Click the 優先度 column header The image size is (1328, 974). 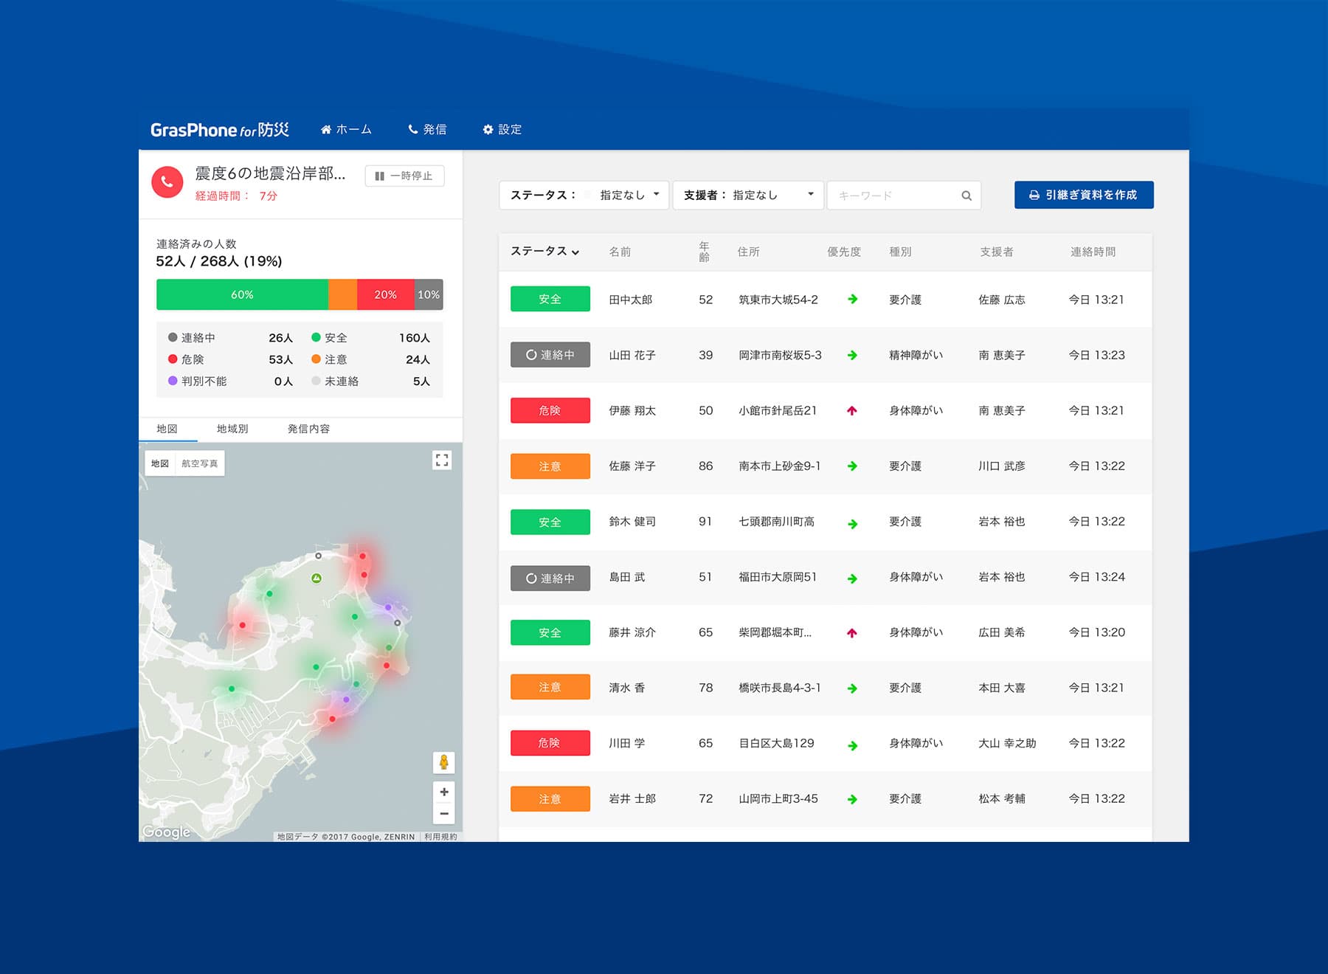[844, 252]
